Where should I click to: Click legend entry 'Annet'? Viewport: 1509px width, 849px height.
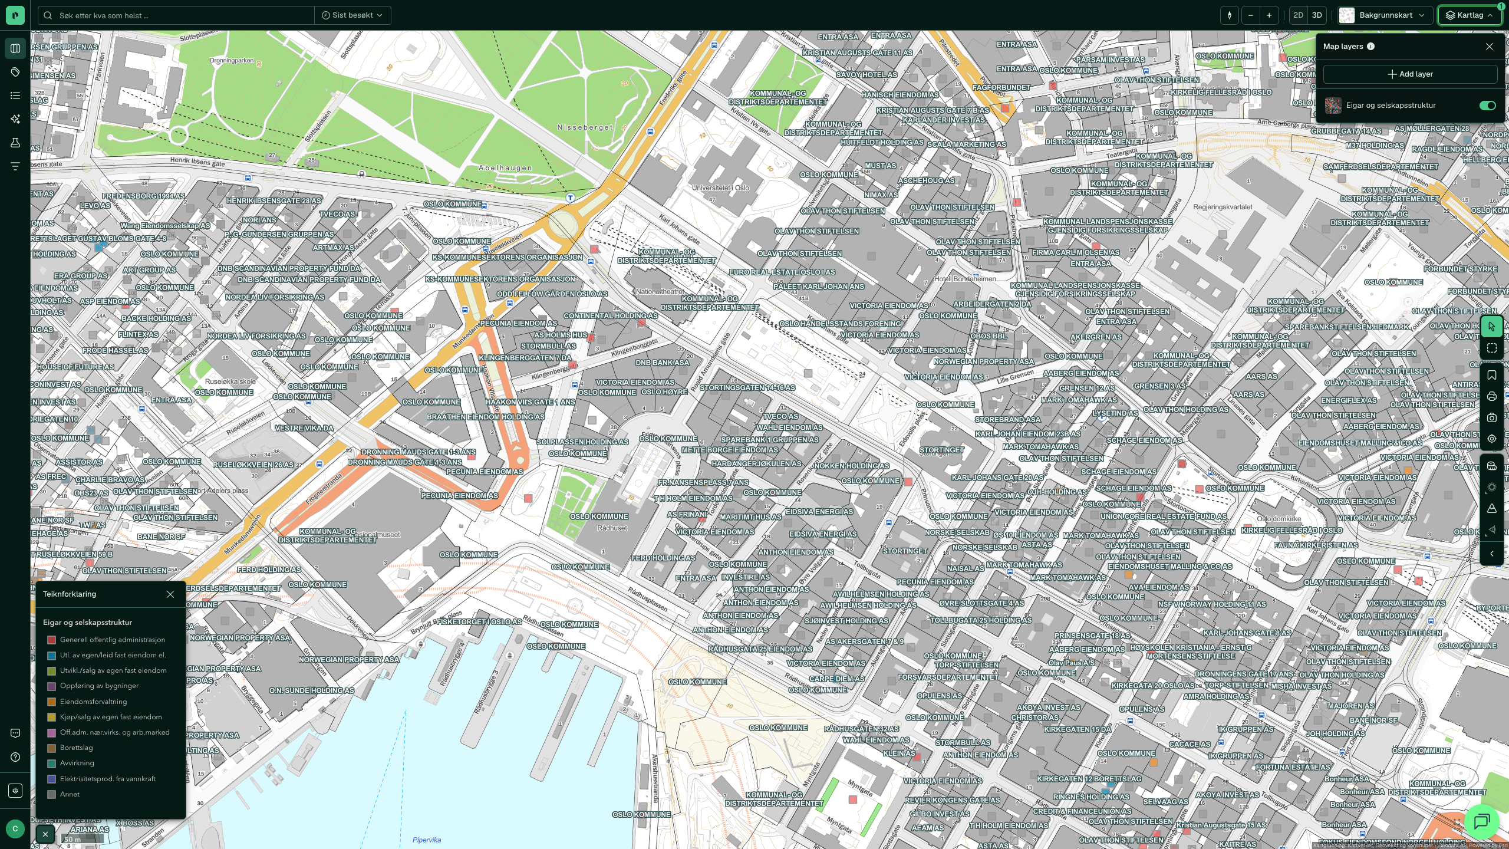70,794
